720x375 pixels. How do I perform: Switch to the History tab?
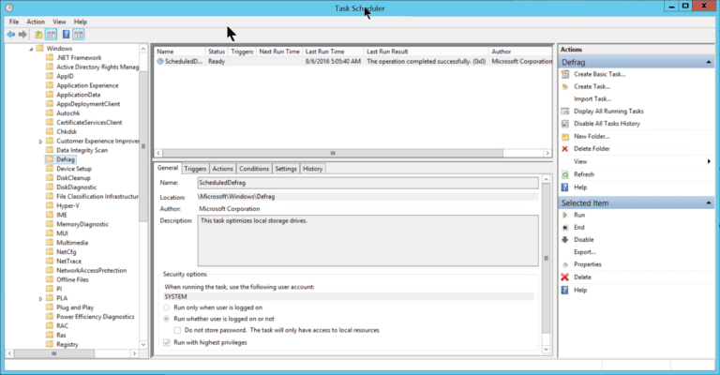[x=313, y=169]
